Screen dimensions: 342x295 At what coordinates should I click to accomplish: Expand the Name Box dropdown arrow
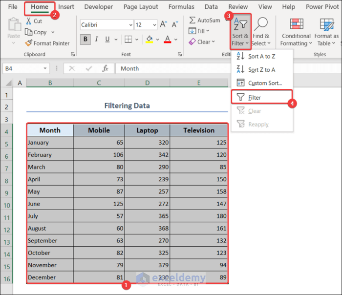[x=45, y=69]
